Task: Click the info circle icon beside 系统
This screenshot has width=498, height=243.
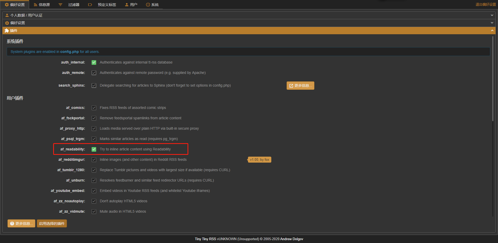Action: pos(148,5)
